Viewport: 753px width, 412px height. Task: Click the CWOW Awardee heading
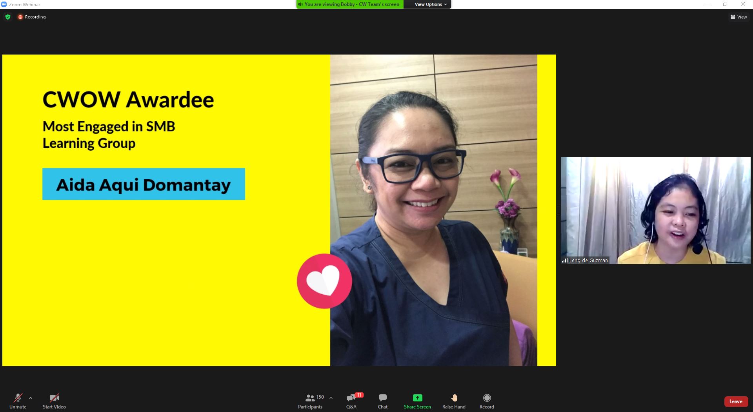point(128,99)
